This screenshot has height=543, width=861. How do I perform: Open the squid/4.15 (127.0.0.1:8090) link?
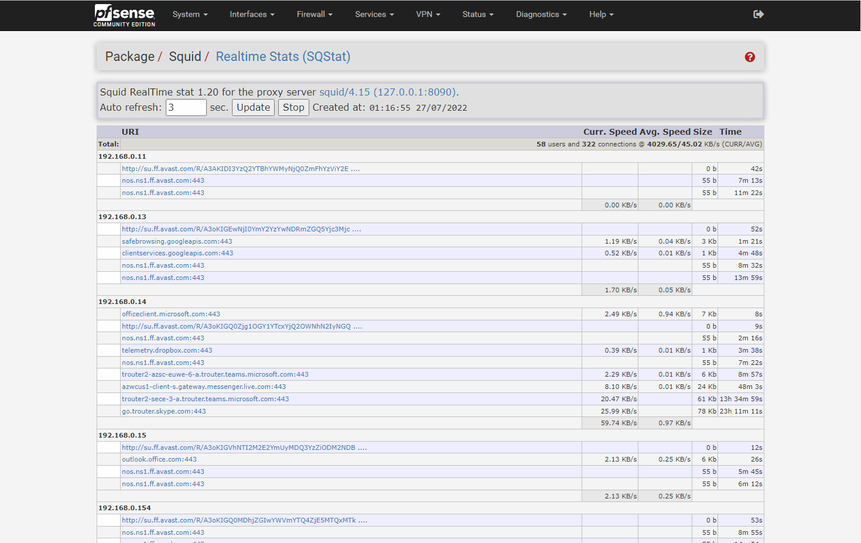pyautogui.click(x=388, y=92)
